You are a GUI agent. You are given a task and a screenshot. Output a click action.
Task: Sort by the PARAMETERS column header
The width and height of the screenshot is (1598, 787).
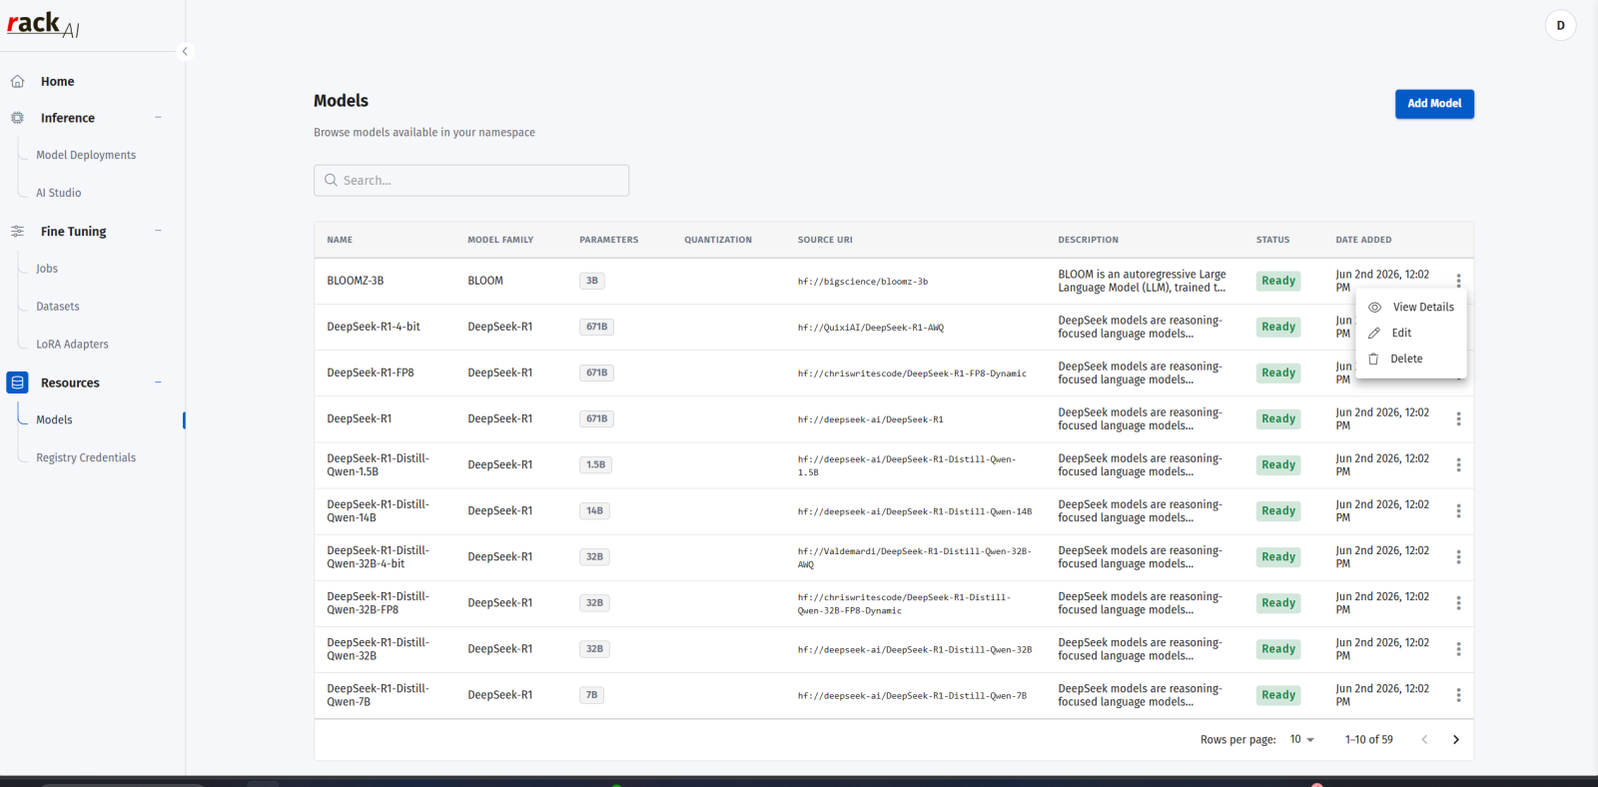pos(609,241)
